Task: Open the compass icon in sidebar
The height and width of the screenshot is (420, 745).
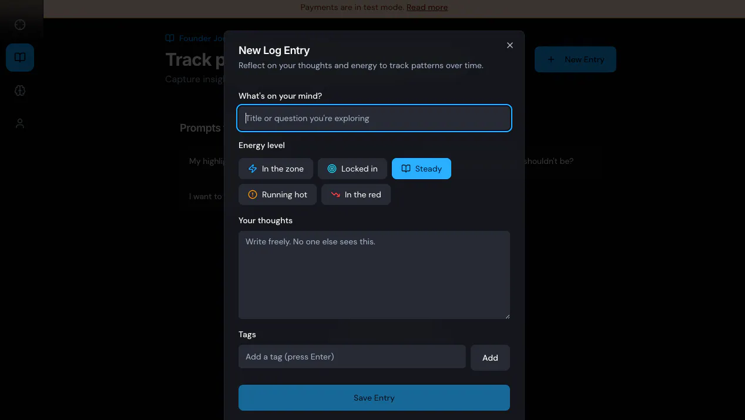Action: [x=20, y=25]
